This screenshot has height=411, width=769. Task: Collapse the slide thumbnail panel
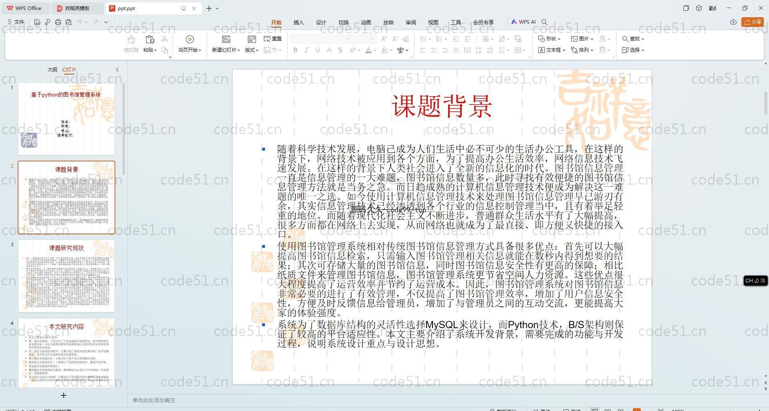pyautogui.click(x=117, y=70)
